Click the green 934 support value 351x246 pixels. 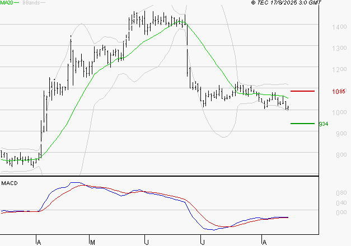coord(323,124)
